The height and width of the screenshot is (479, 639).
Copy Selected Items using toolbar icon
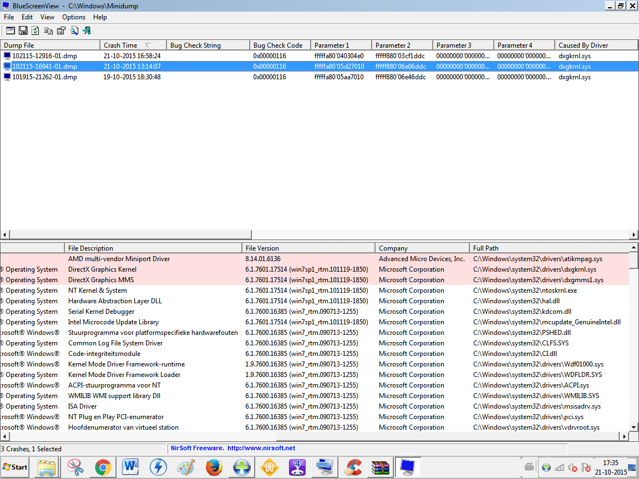point(48,30)
